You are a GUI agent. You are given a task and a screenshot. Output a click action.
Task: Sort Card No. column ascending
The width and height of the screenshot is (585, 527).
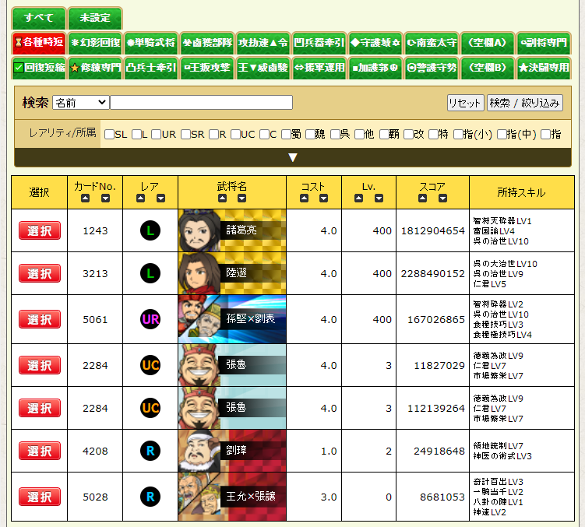85,198
